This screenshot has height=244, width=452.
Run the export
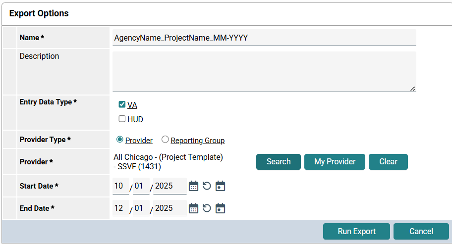[356, 231]
